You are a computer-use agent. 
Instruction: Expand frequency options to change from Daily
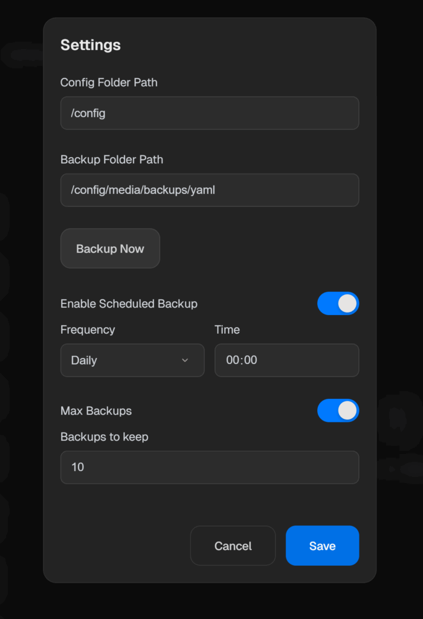pos(132,360)
